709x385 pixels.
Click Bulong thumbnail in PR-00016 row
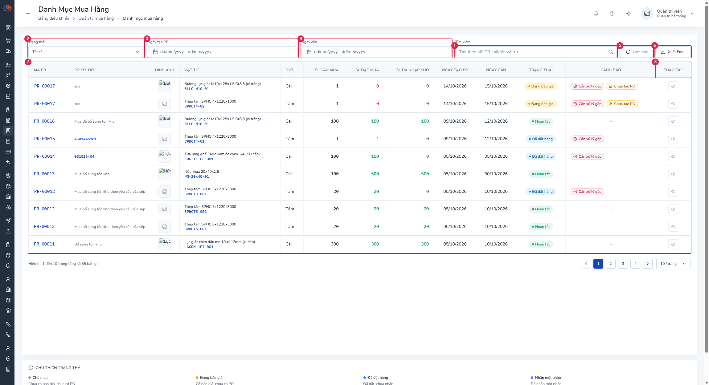coord(165,121)
